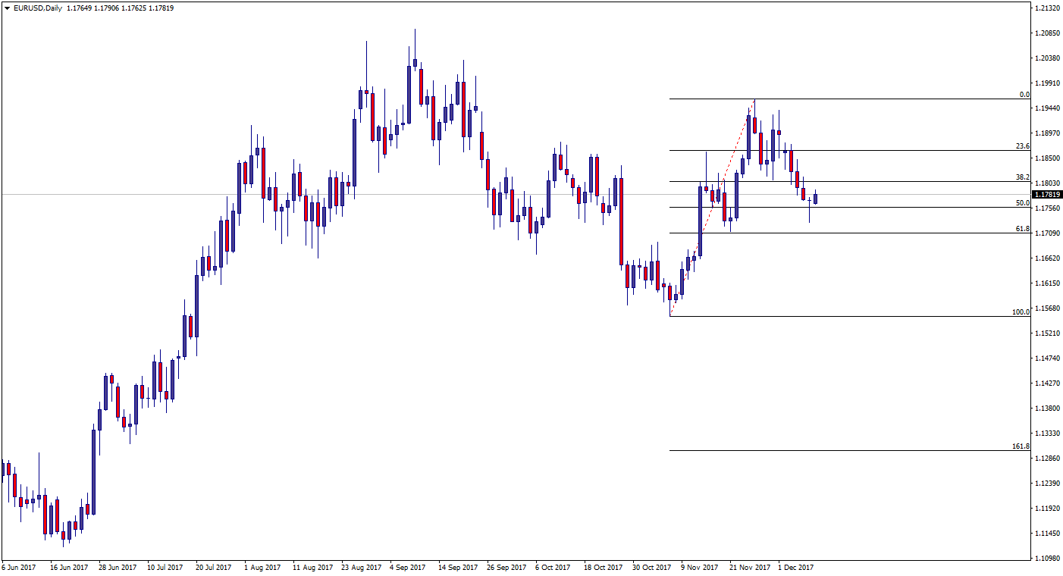The height and width of the screenshot is (576, 1063).
Task: Click the current price tag 1.17819
Action: coord(1047,195)
